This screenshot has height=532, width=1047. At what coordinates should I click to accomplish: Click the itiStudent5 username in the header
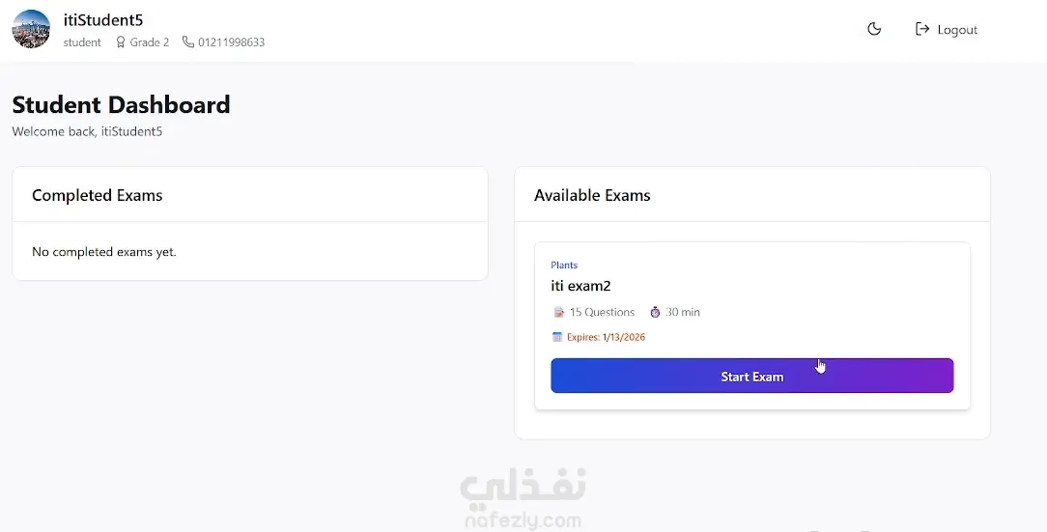(103, 20)
